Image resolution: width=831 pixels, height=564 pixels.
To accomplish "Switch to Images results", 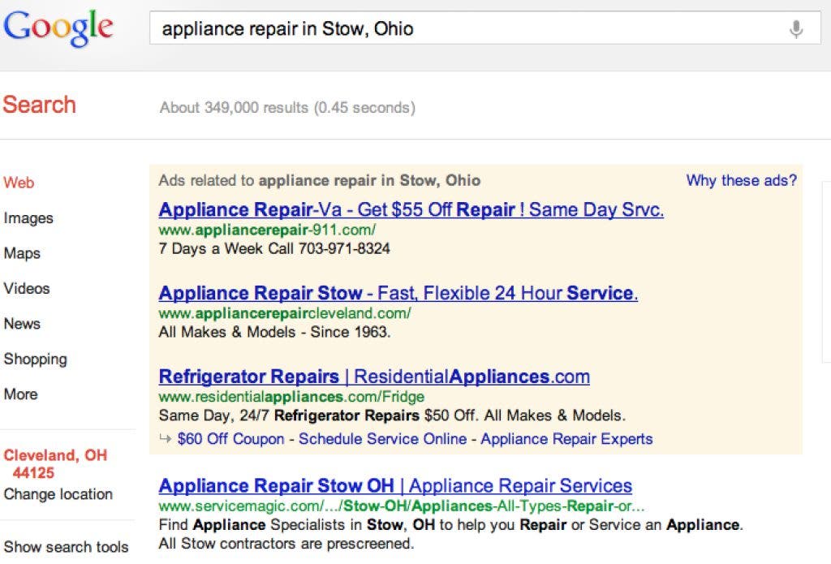I will 28,217.
